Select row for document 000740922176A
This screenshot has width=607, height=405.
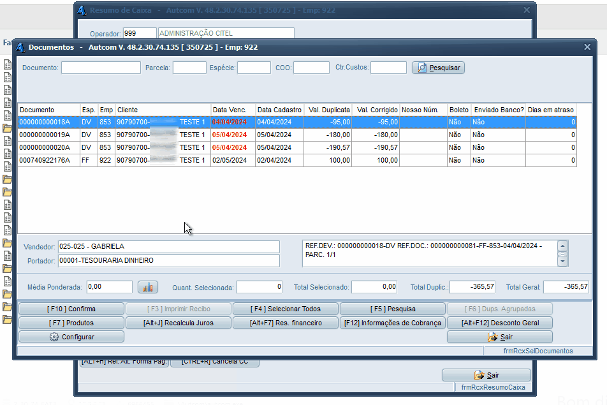click(x=297, y=160)
